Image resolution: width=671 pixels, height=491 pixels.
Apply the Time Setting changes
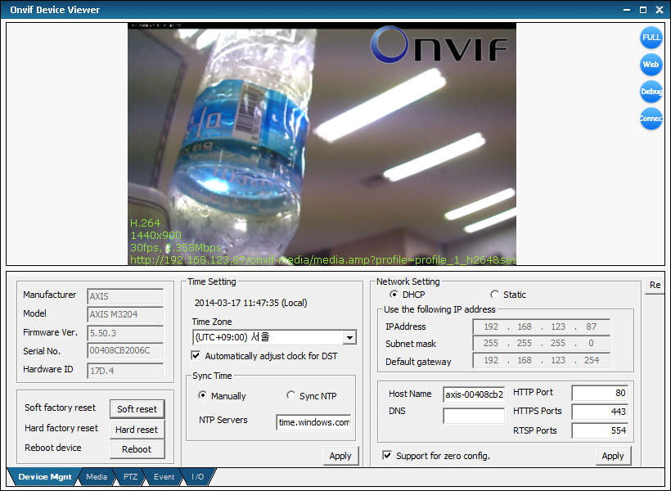pyautogui.click(x=340, y=456)
